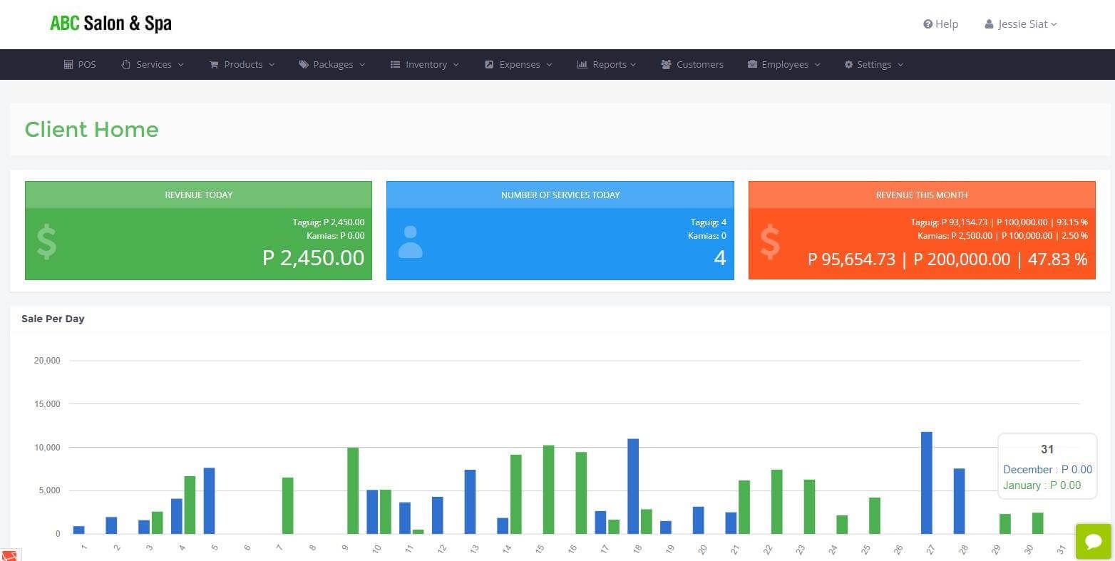
Task: Click the green bar for day 15
Action: pos(548,490)
